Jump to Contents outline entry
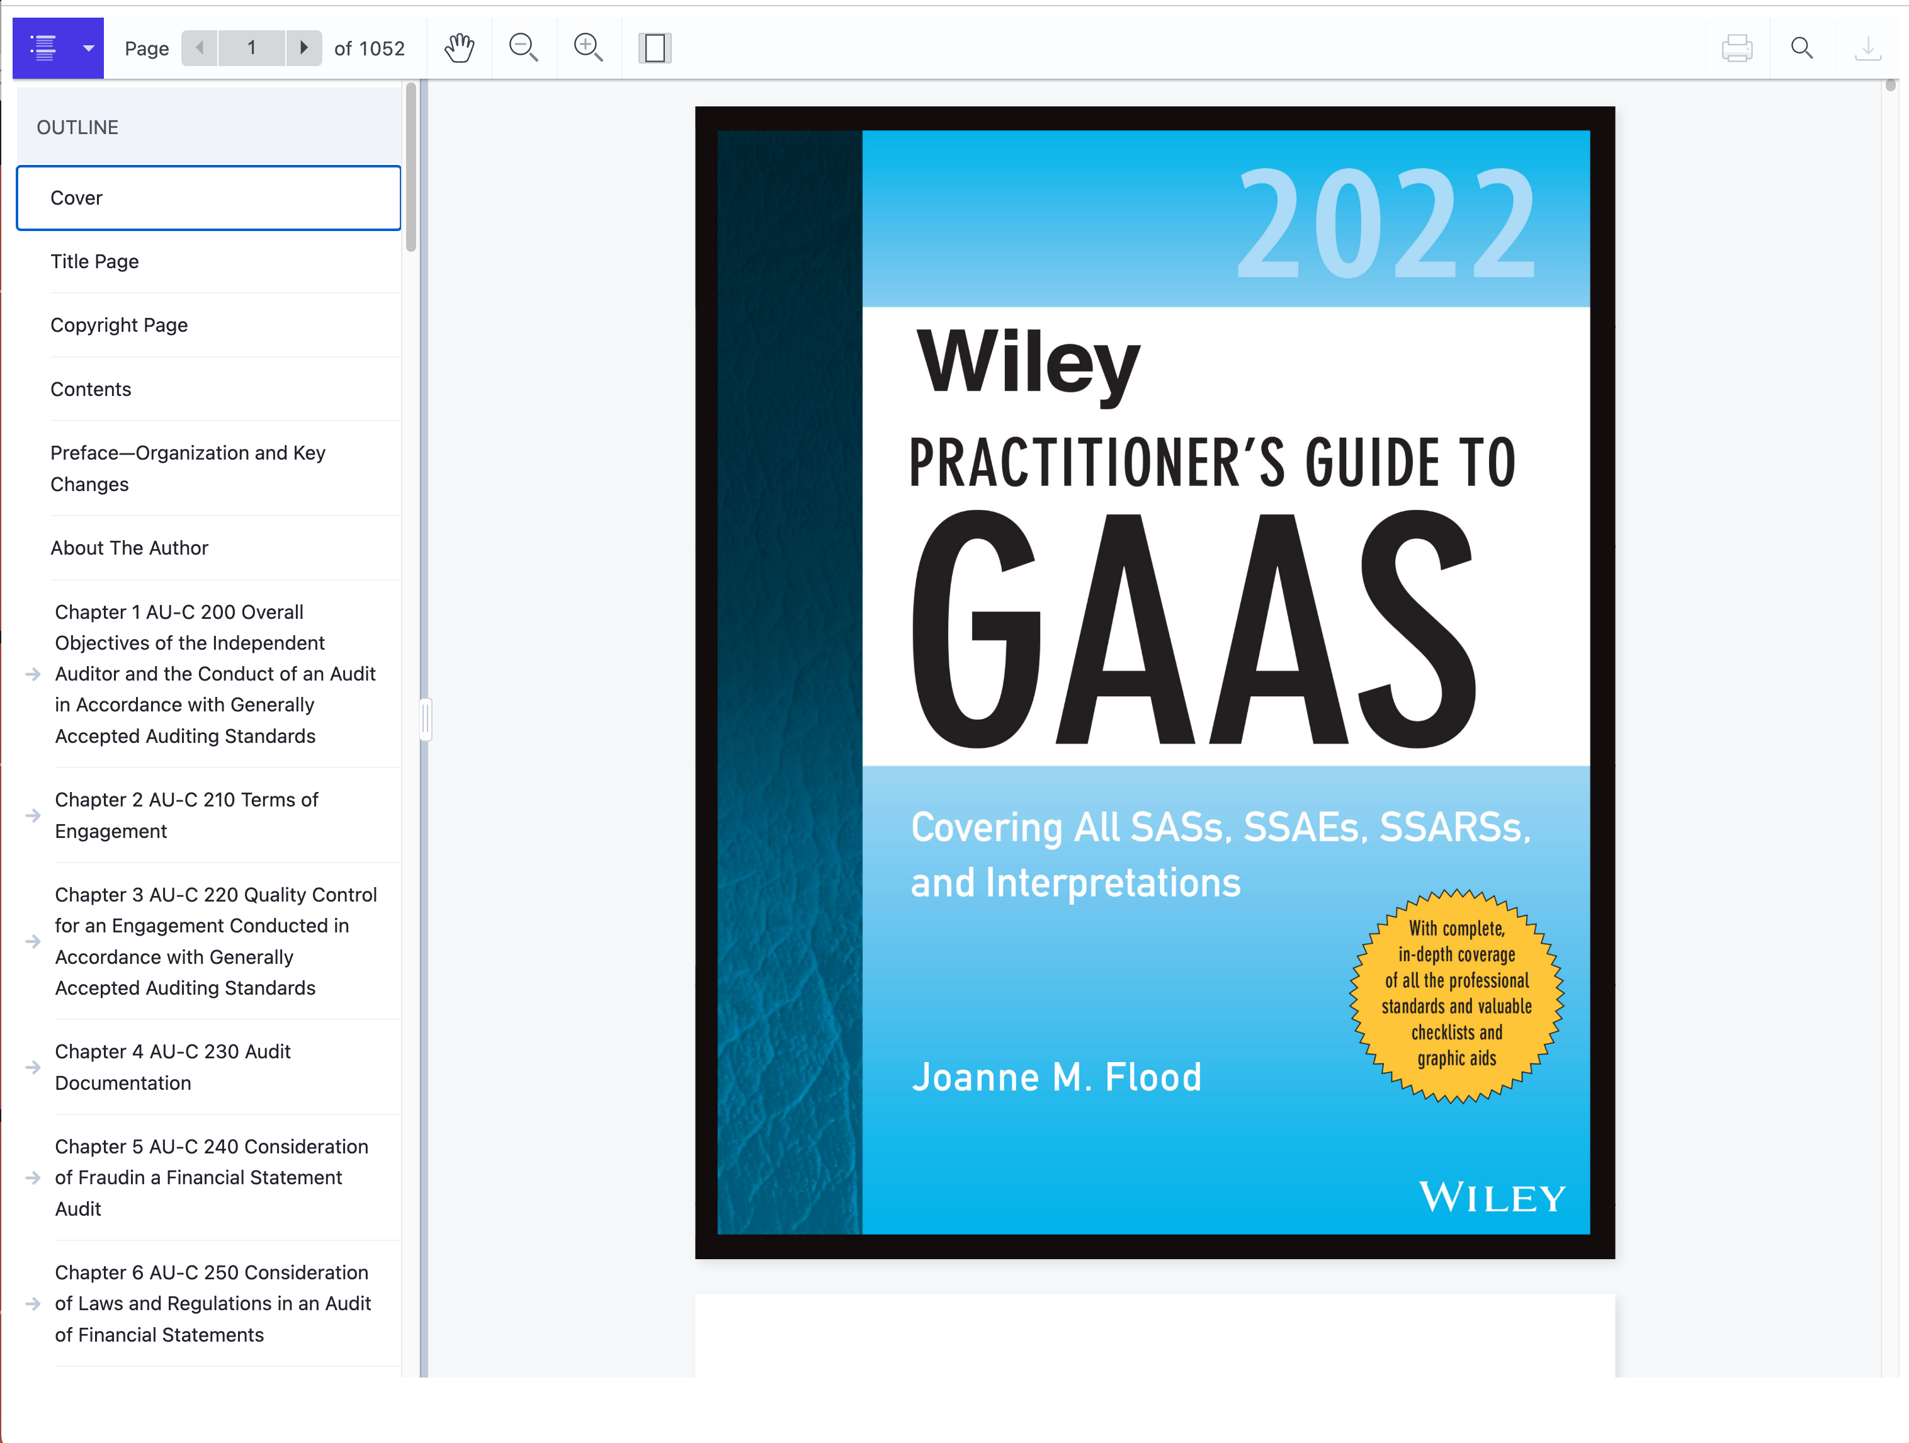Viewport: 1909px width, 1443px height. pyautogui.click(x=91, y=389)
